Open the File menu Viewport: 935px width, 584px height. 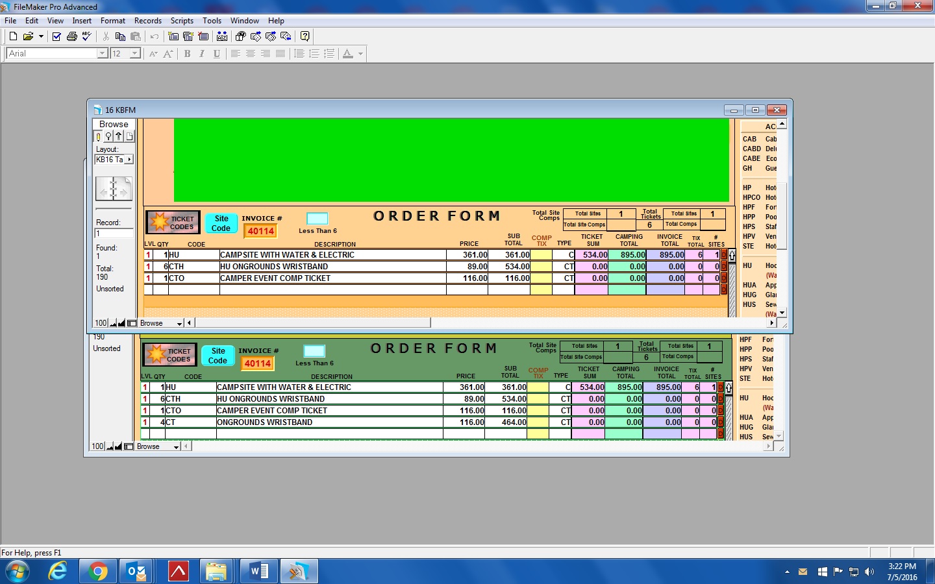tap(10, 21)
